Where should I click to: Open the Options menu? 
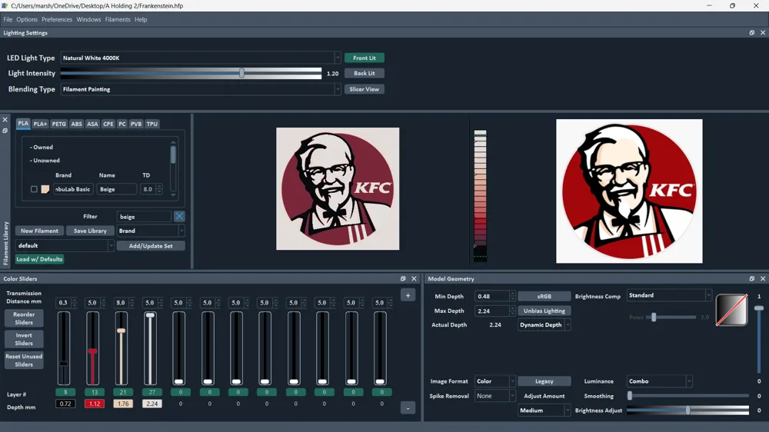click(x=27, y=20)
